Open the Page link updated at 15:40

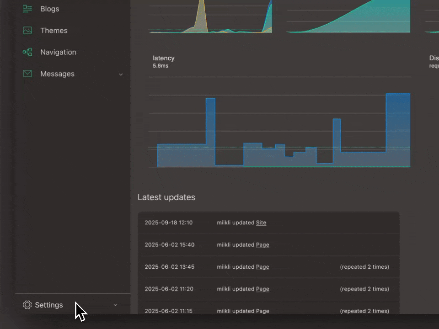(262, 245)
